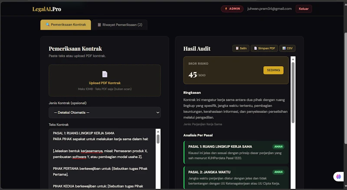
Task: Click the document icon in upload area
Action: (105, 74)
